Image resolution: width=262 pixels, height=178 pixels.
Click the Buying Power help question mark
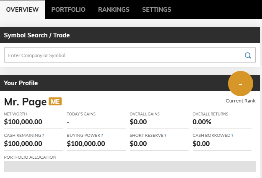click(102, 136)
